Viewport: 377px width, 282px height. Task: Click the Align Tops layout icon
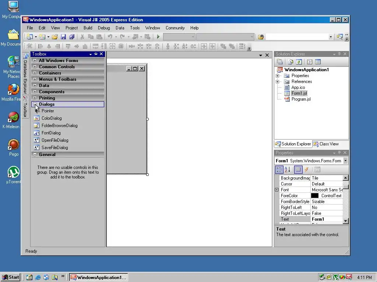[x=68, y=46]
